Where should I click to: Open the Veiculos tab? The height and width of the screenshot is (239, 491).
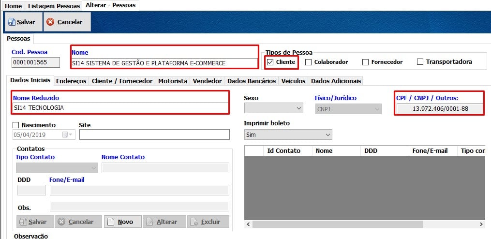293,81
